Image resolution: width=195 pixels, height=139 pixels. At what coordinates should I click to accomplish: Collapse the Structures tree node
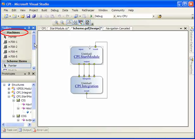pyautogui.click(x=4, y=85)
